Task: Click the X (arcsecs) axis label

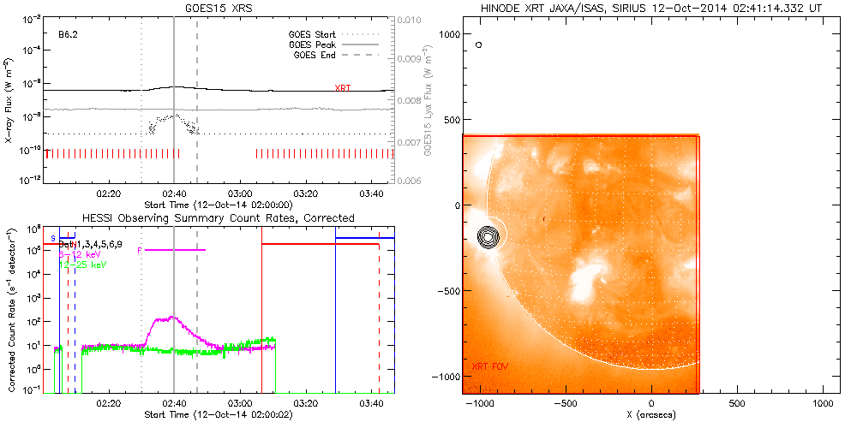Action: pos(651,415)
